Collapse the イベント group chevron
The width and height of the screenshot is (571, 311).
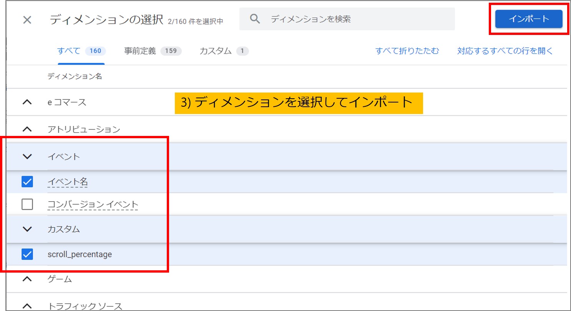pos(27,156)
